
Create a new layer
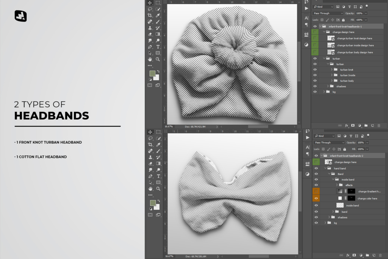click(372, 126)
